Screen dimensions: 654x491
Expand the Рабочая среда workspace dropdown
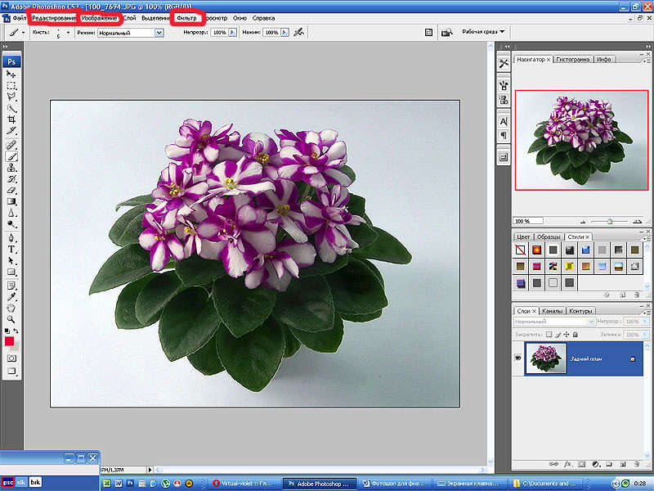click(483, 32)
